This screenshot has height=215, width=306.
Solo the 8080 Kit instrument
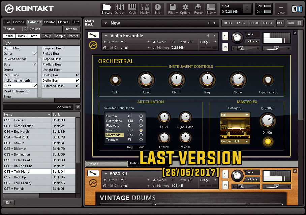coord(225,174)
